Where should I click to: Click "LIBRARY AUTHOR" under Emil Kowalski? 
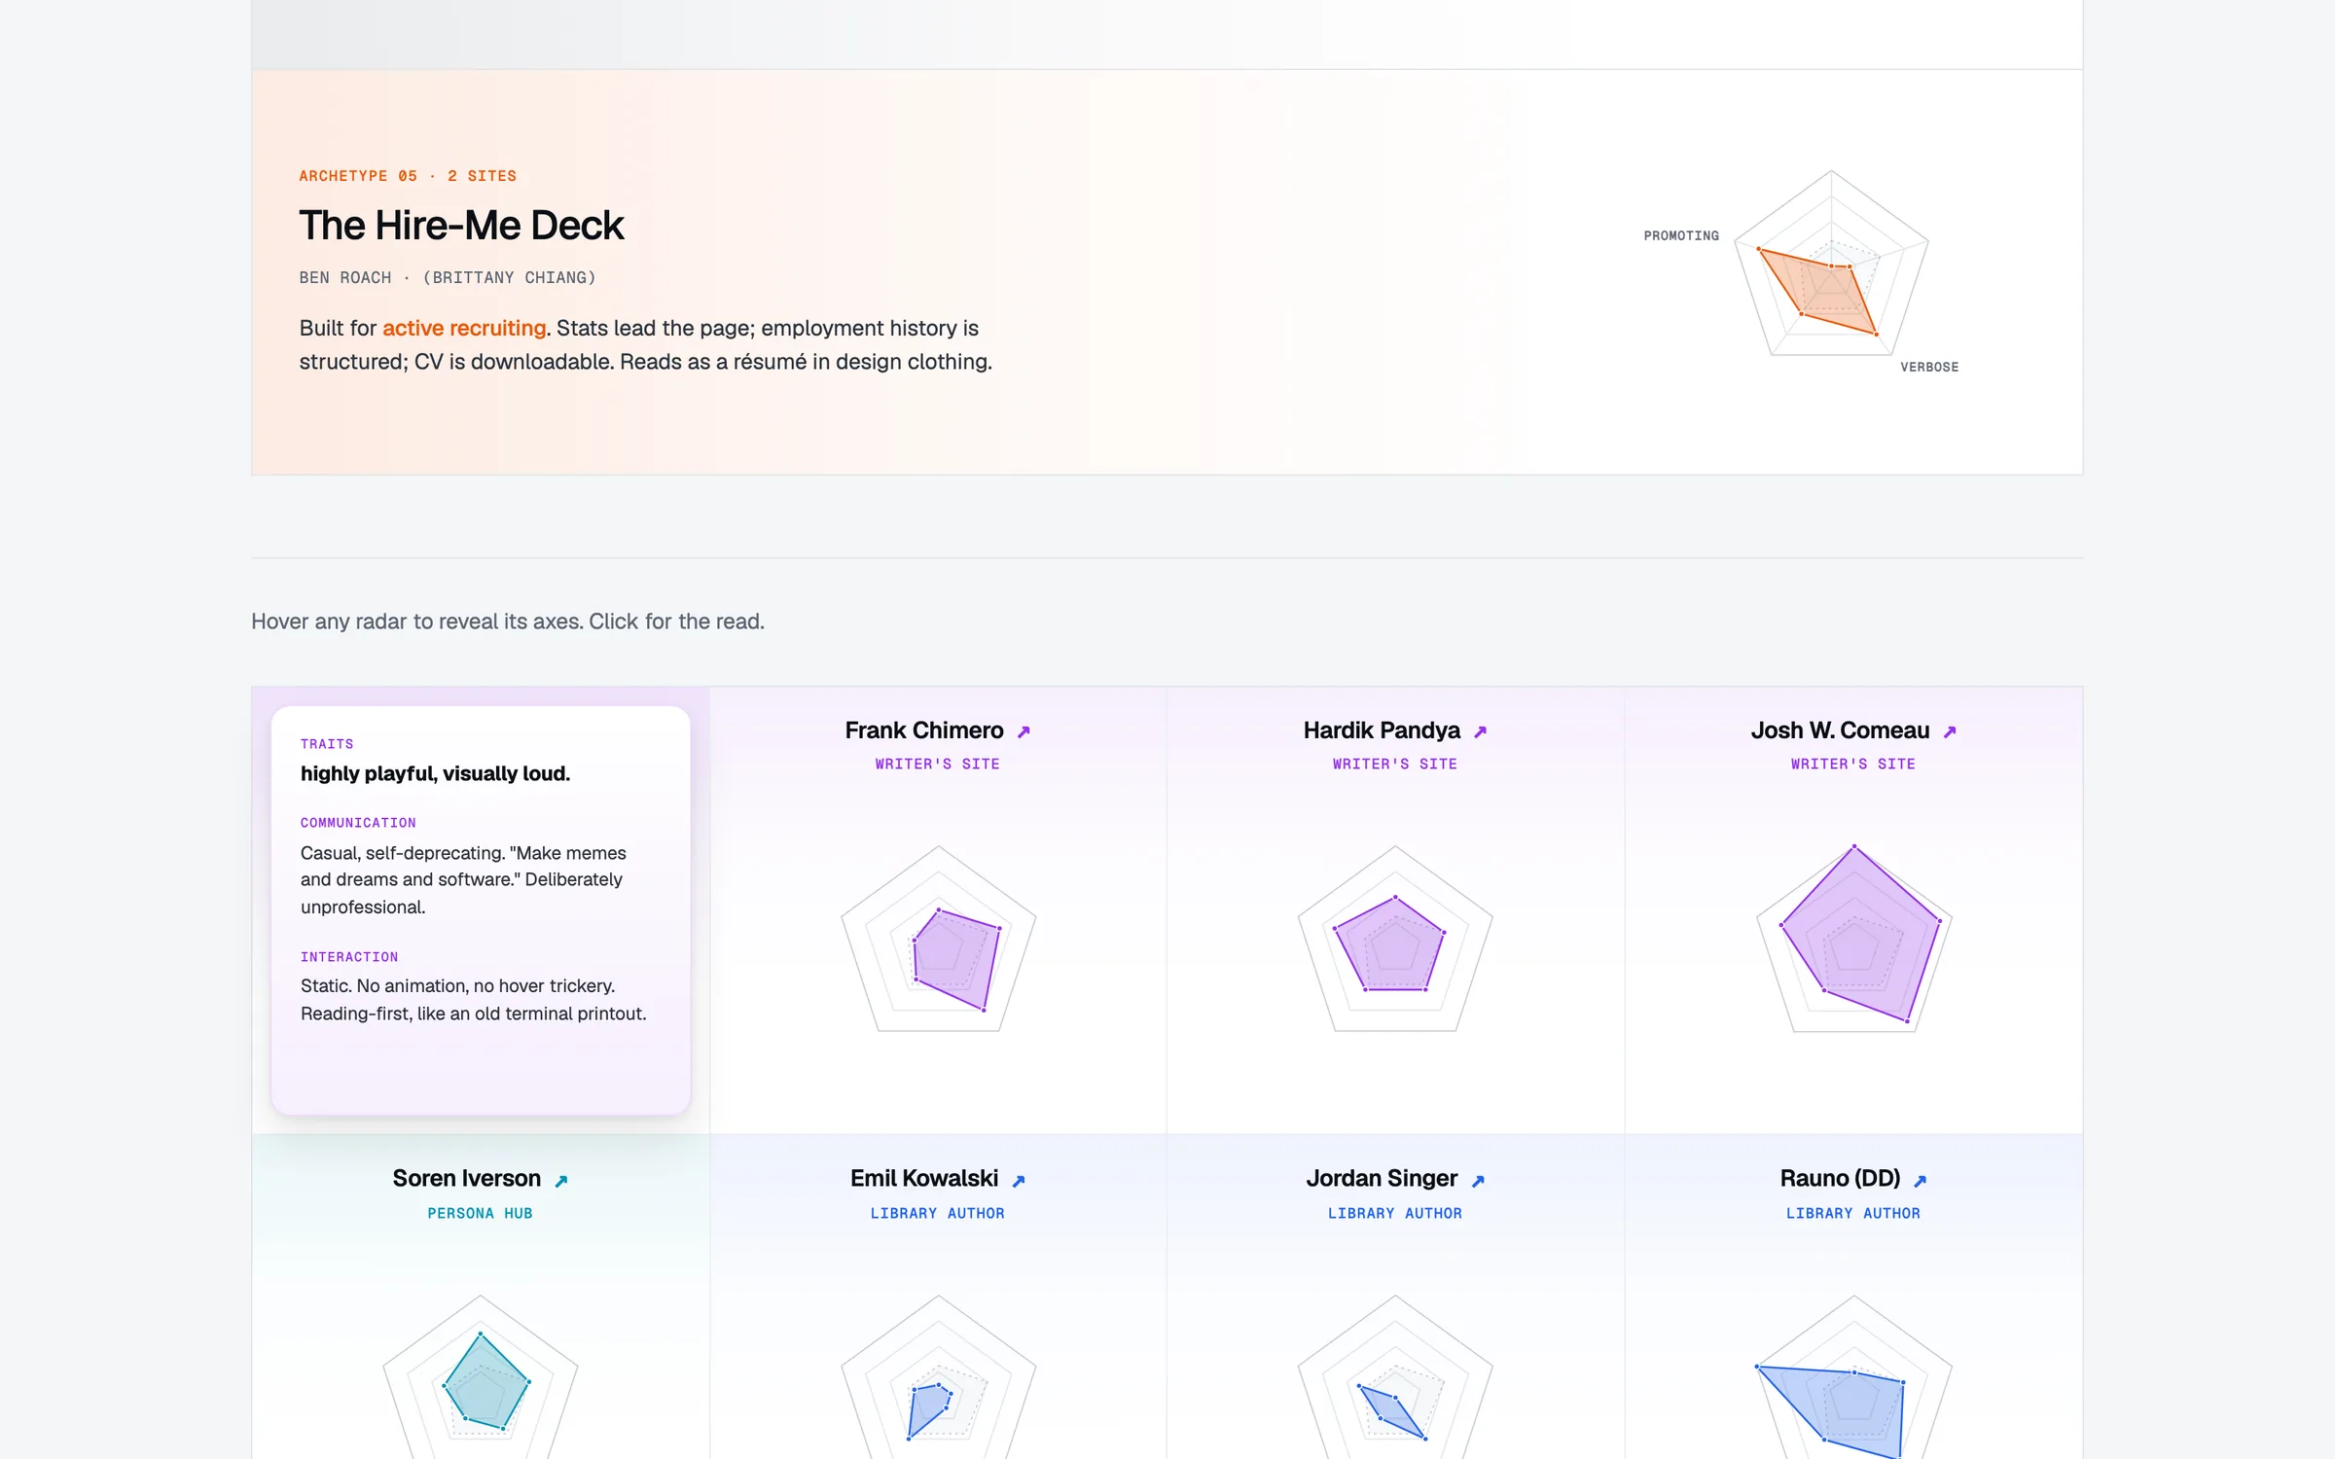[x=938, y=1214]
